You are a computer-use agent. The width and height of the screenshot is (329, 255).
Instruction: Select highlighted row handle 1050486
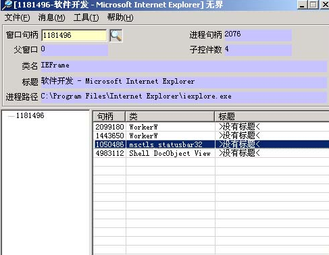tap(211, 144)
